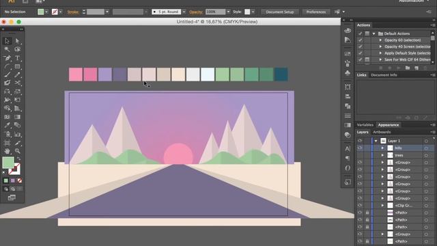Open the Fill color dropdown arrow
This screenshot has height=246, width=437.
pyautogui.click(x=46, y=12)
